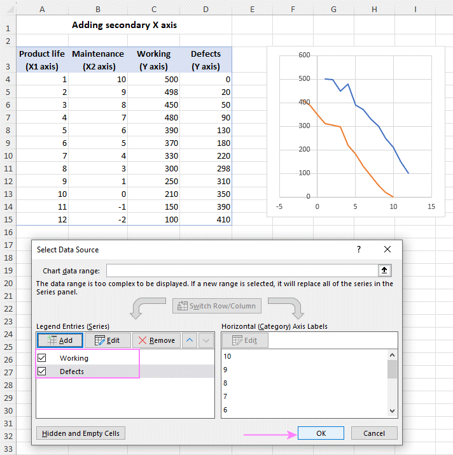
Task: Uncheck the Defects series checkbox
Action: (42, 371)
